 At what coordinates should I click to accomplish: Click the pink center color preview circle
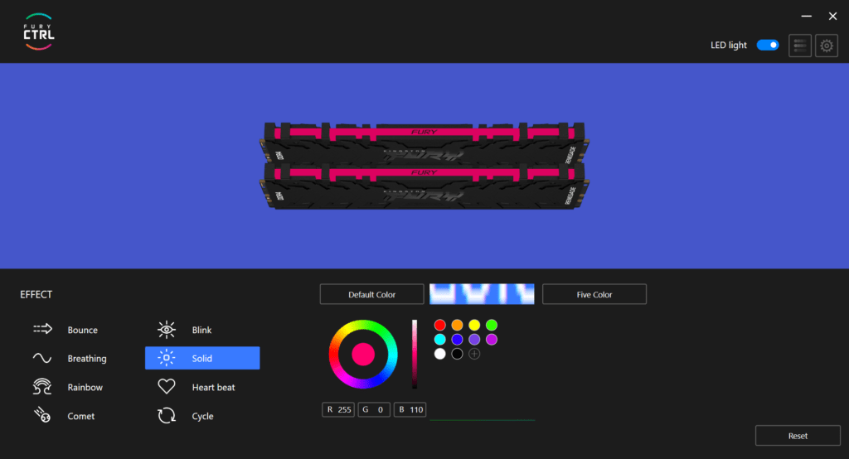[363, 355]
